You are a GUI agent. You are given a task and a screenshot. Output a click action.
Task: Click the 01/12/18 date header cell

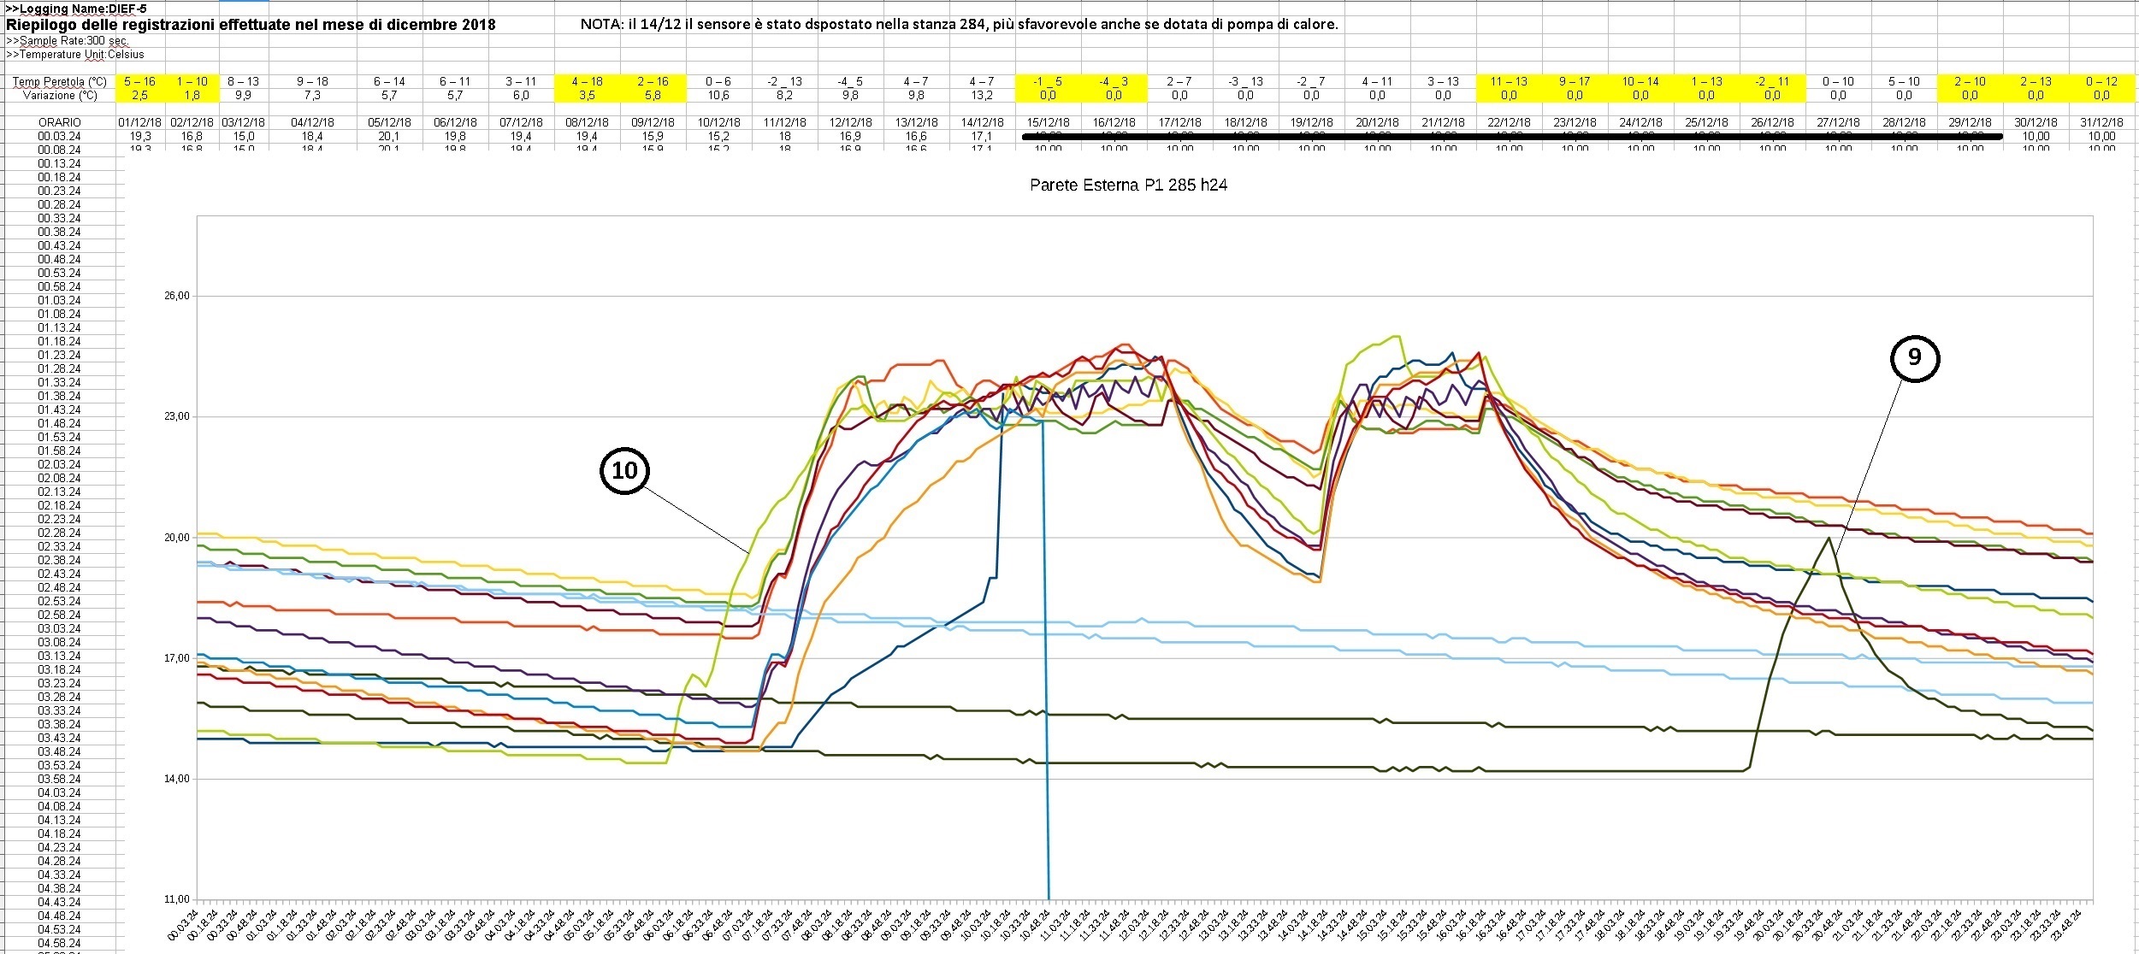(x=140, y=123)
